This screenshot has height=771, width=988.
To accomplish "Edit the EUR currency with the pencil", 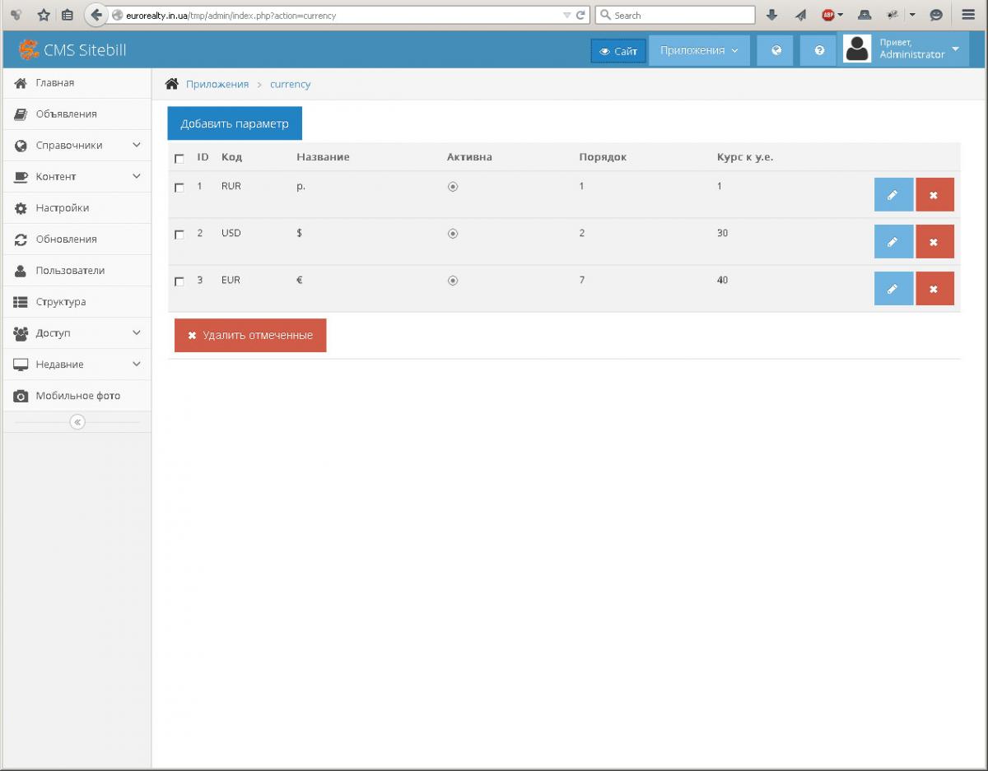I will pos(893,289).
